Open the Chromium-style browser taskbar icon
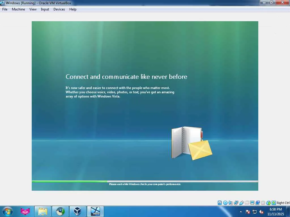This screenshot has height=217, width=290. pos(60,211)
